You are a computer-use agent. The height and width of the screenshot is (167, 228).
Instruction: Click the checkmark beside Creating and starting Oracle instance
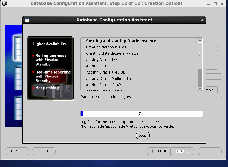83,41
